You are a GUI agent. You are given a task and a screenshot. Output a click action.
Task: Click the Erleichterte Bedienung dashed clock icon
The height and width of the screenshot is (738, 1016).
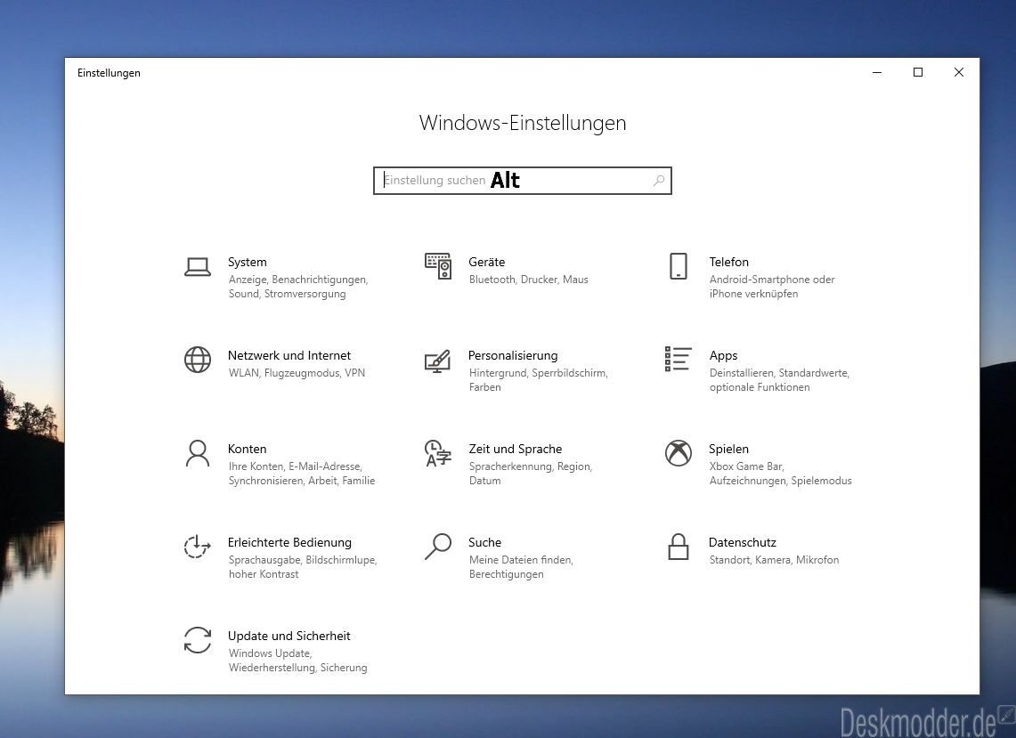coord(197,547)
